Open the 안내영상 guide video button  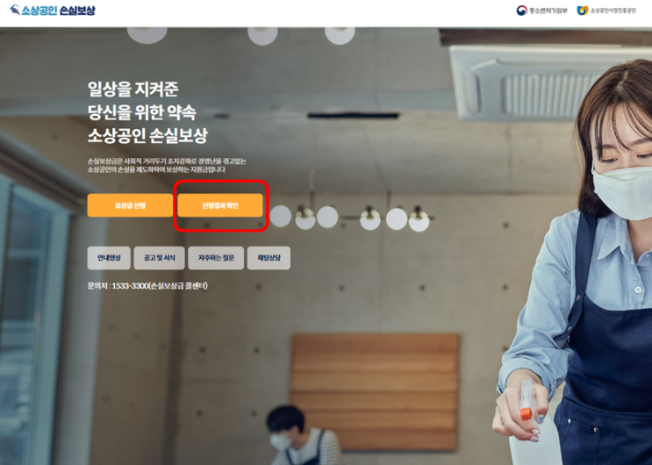109,258
